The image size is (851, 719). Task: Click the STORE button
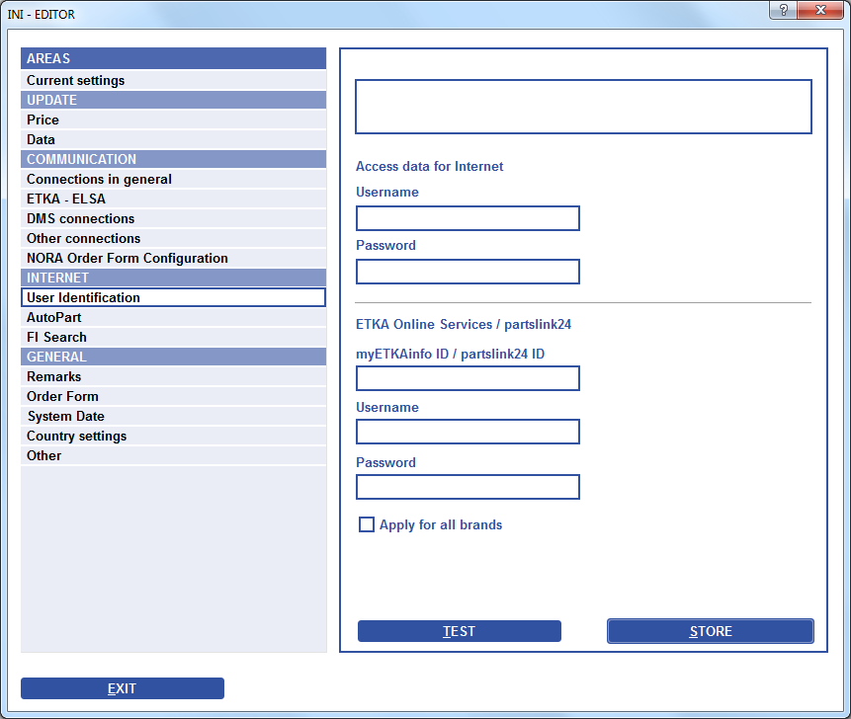[x=710, y=631]
